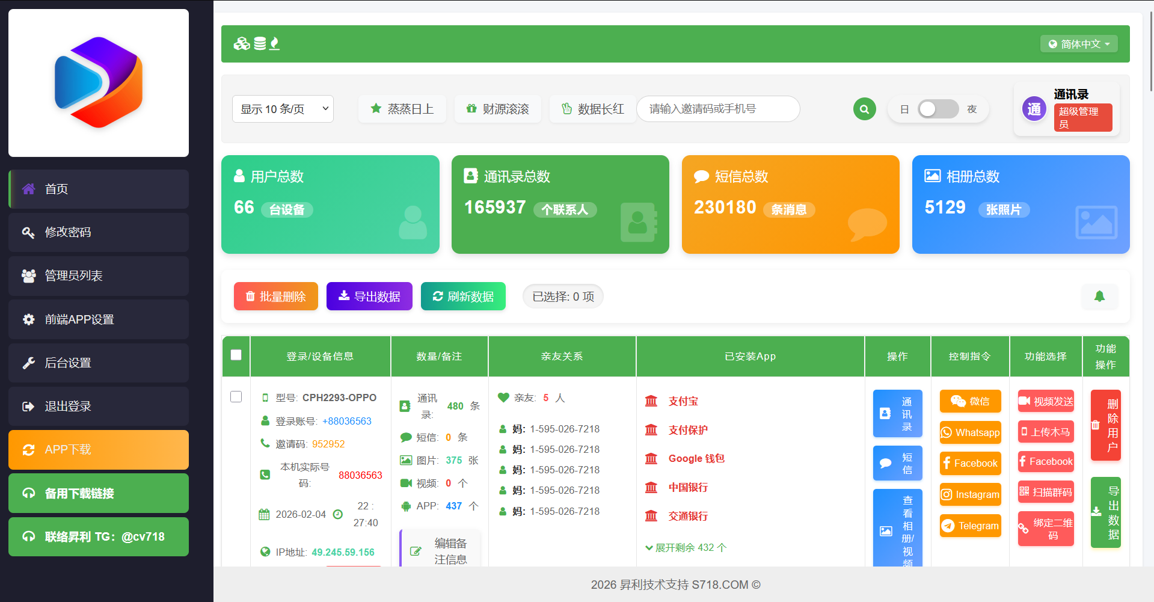
Task: Open the 简体中文 language dropdown
Action: [x=1079, y=44]
